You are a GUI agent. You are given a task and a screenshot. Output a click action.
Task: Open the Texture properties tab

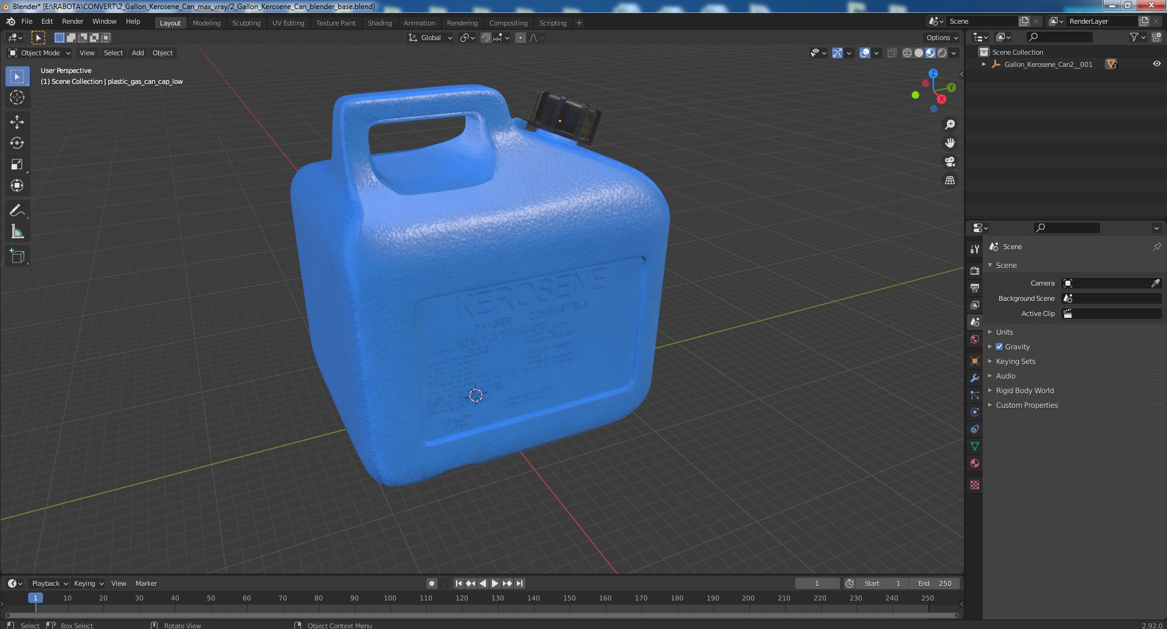pos(975,485)
